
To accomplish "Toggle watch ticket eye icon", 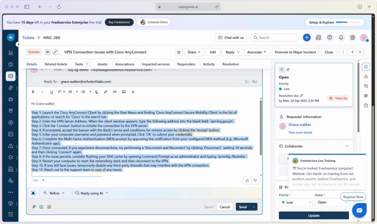I will (47, 52).
